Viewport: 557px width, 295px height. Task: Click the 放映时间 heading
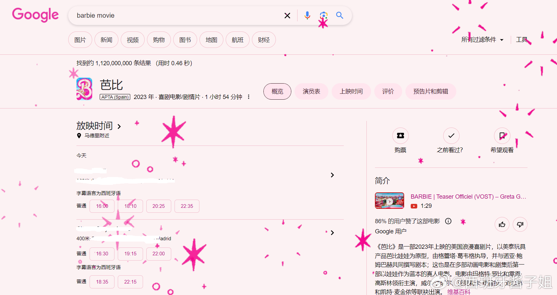coord(94,126)
